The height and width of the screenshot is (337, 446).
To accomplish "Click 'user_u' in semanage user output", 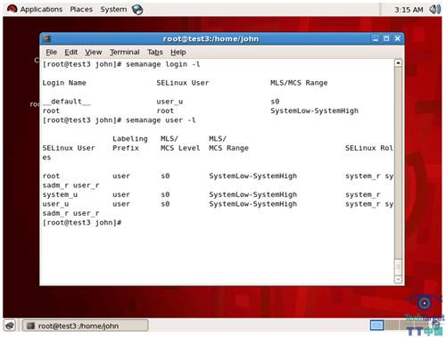I will tap(55, 204).
